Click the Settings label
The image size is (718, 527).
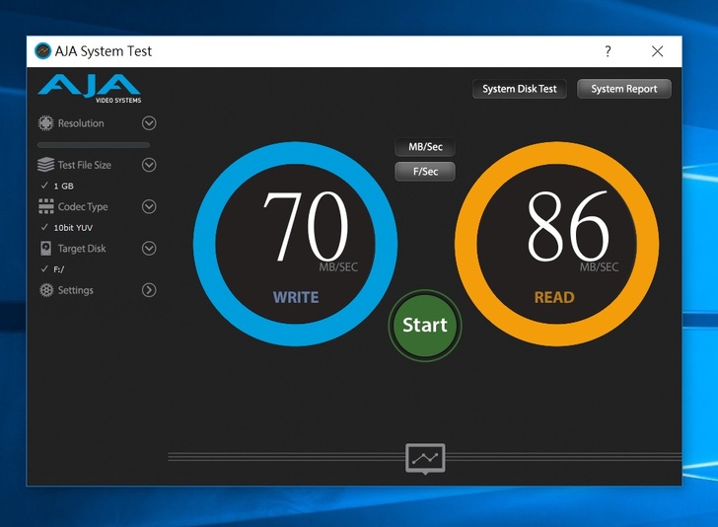(76, 290)
